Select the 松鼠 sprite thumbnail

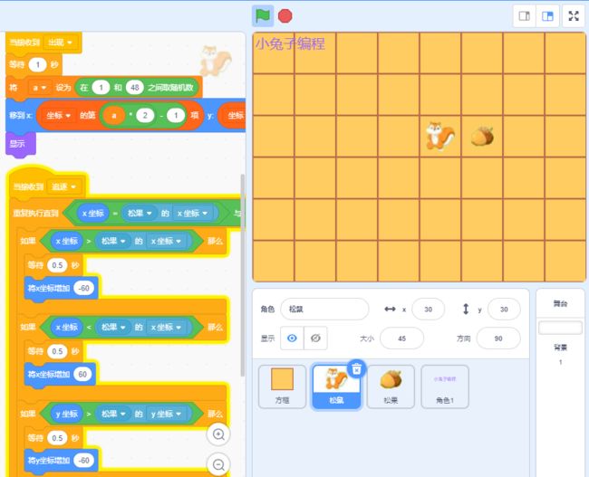pos(336,386)
